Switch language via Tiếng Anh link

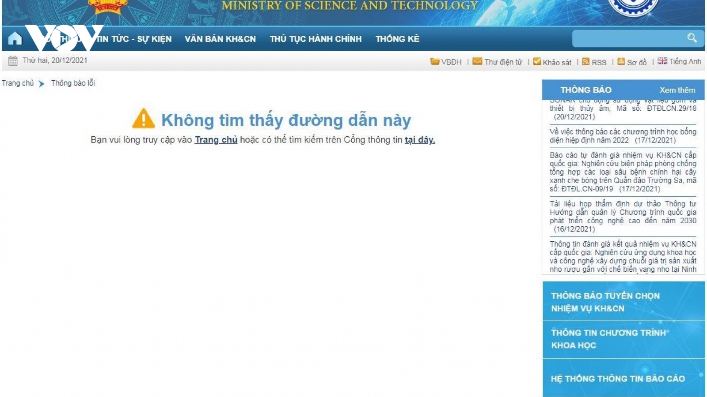(685, 61)
